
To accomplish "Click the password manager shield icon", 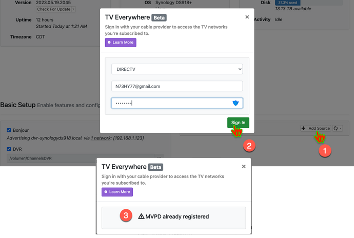I will tap(236, 103).
